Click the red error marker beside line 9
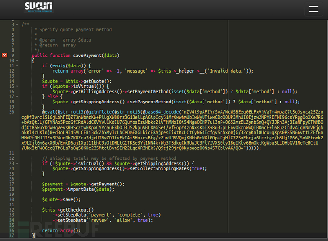Screen dimensions: 328x241 point(5,55)
